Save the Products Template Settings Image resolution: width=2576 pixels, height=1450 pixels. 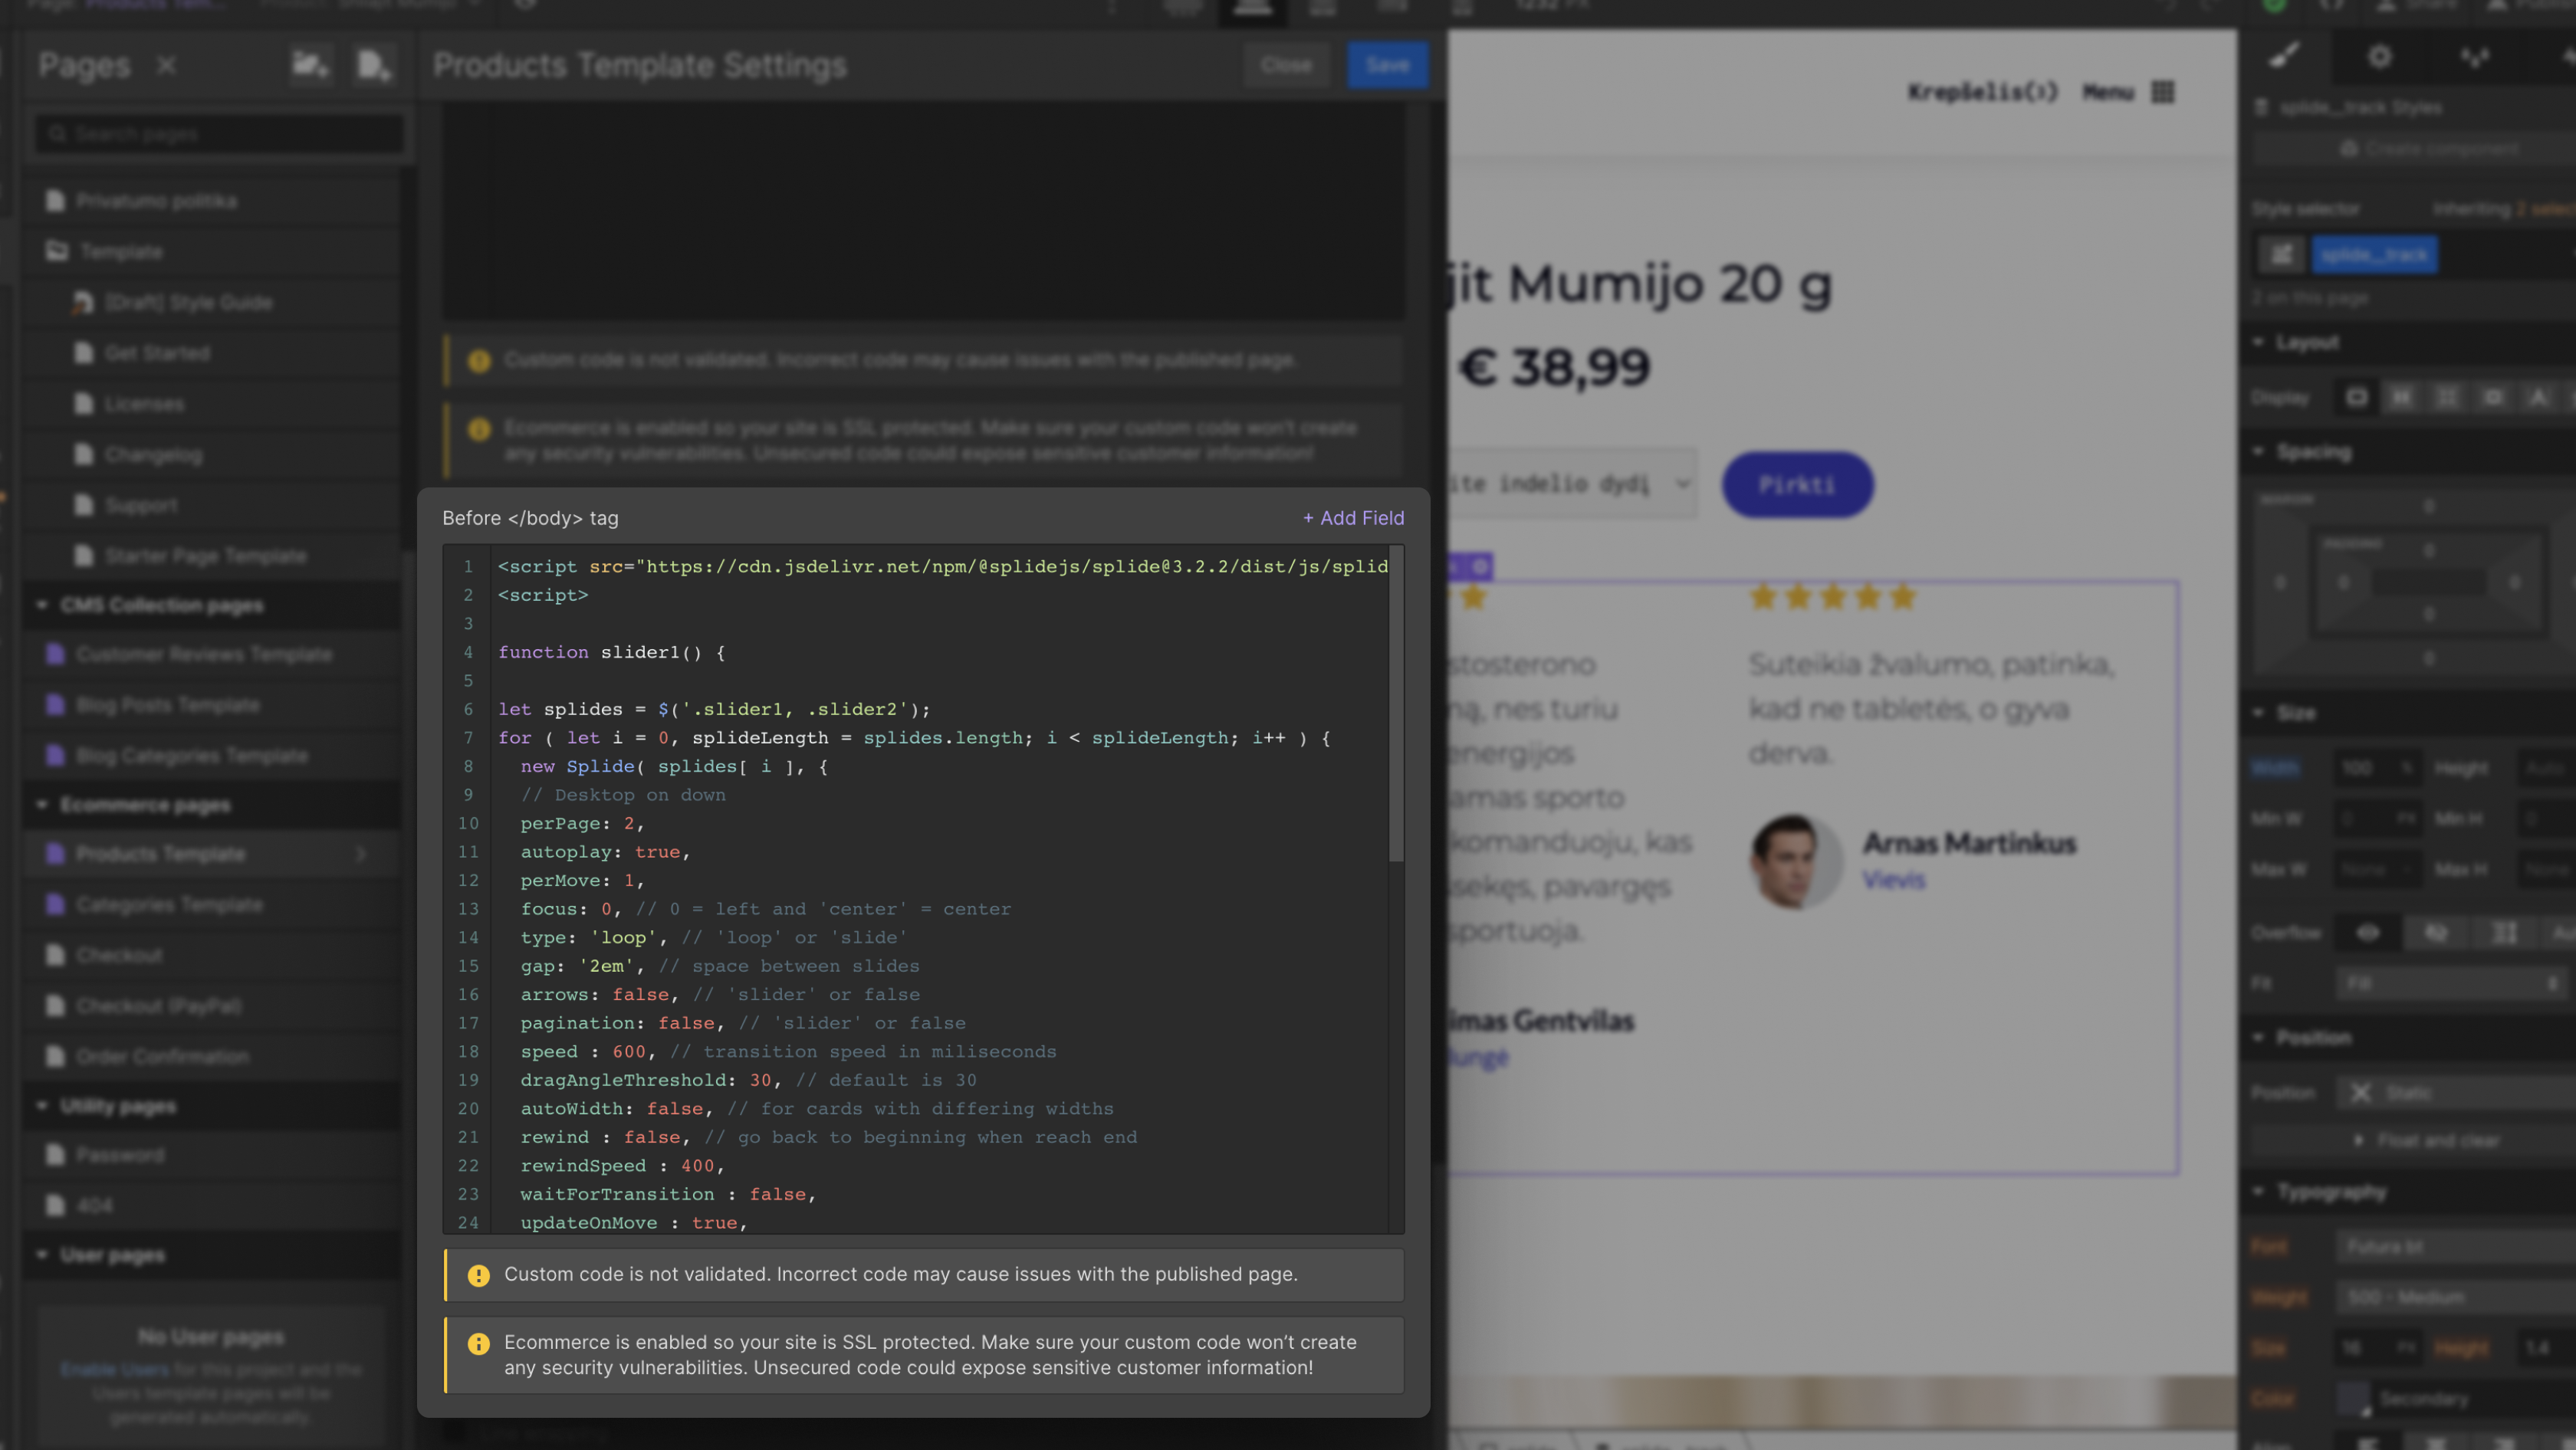[x=1388, y=64]
